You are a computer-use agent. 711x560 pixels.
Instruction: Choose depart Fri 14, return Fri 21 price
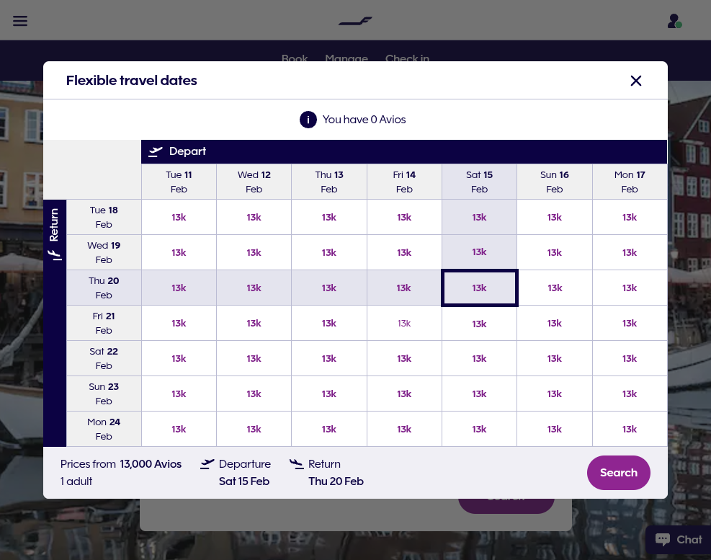click(x=404, y=323)
